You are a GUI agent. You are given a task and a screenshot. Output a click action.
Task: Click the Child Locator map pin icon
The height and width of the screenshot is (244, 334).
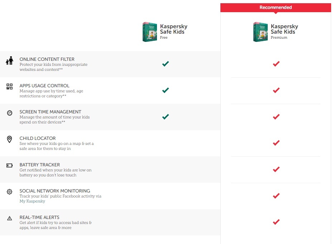[10, 139]
